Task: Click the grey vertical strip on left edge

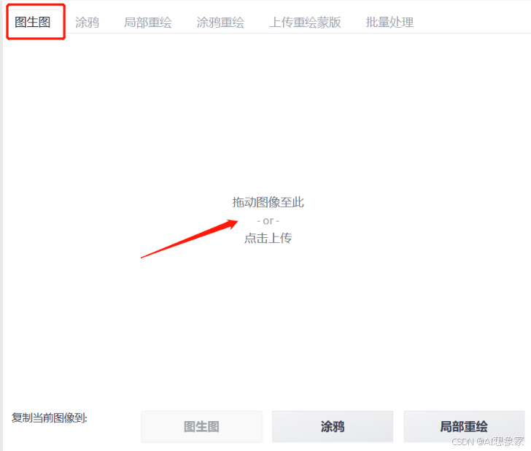Action: click(1, 237)
